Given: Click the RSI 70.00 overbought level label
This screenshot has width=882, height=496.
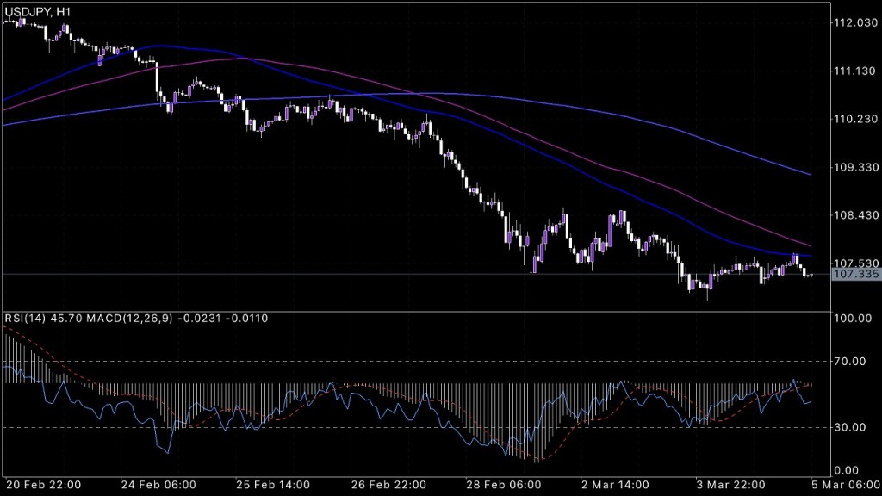Looking at the screenshot, I should pyautogui.click(x=852, y=362).
